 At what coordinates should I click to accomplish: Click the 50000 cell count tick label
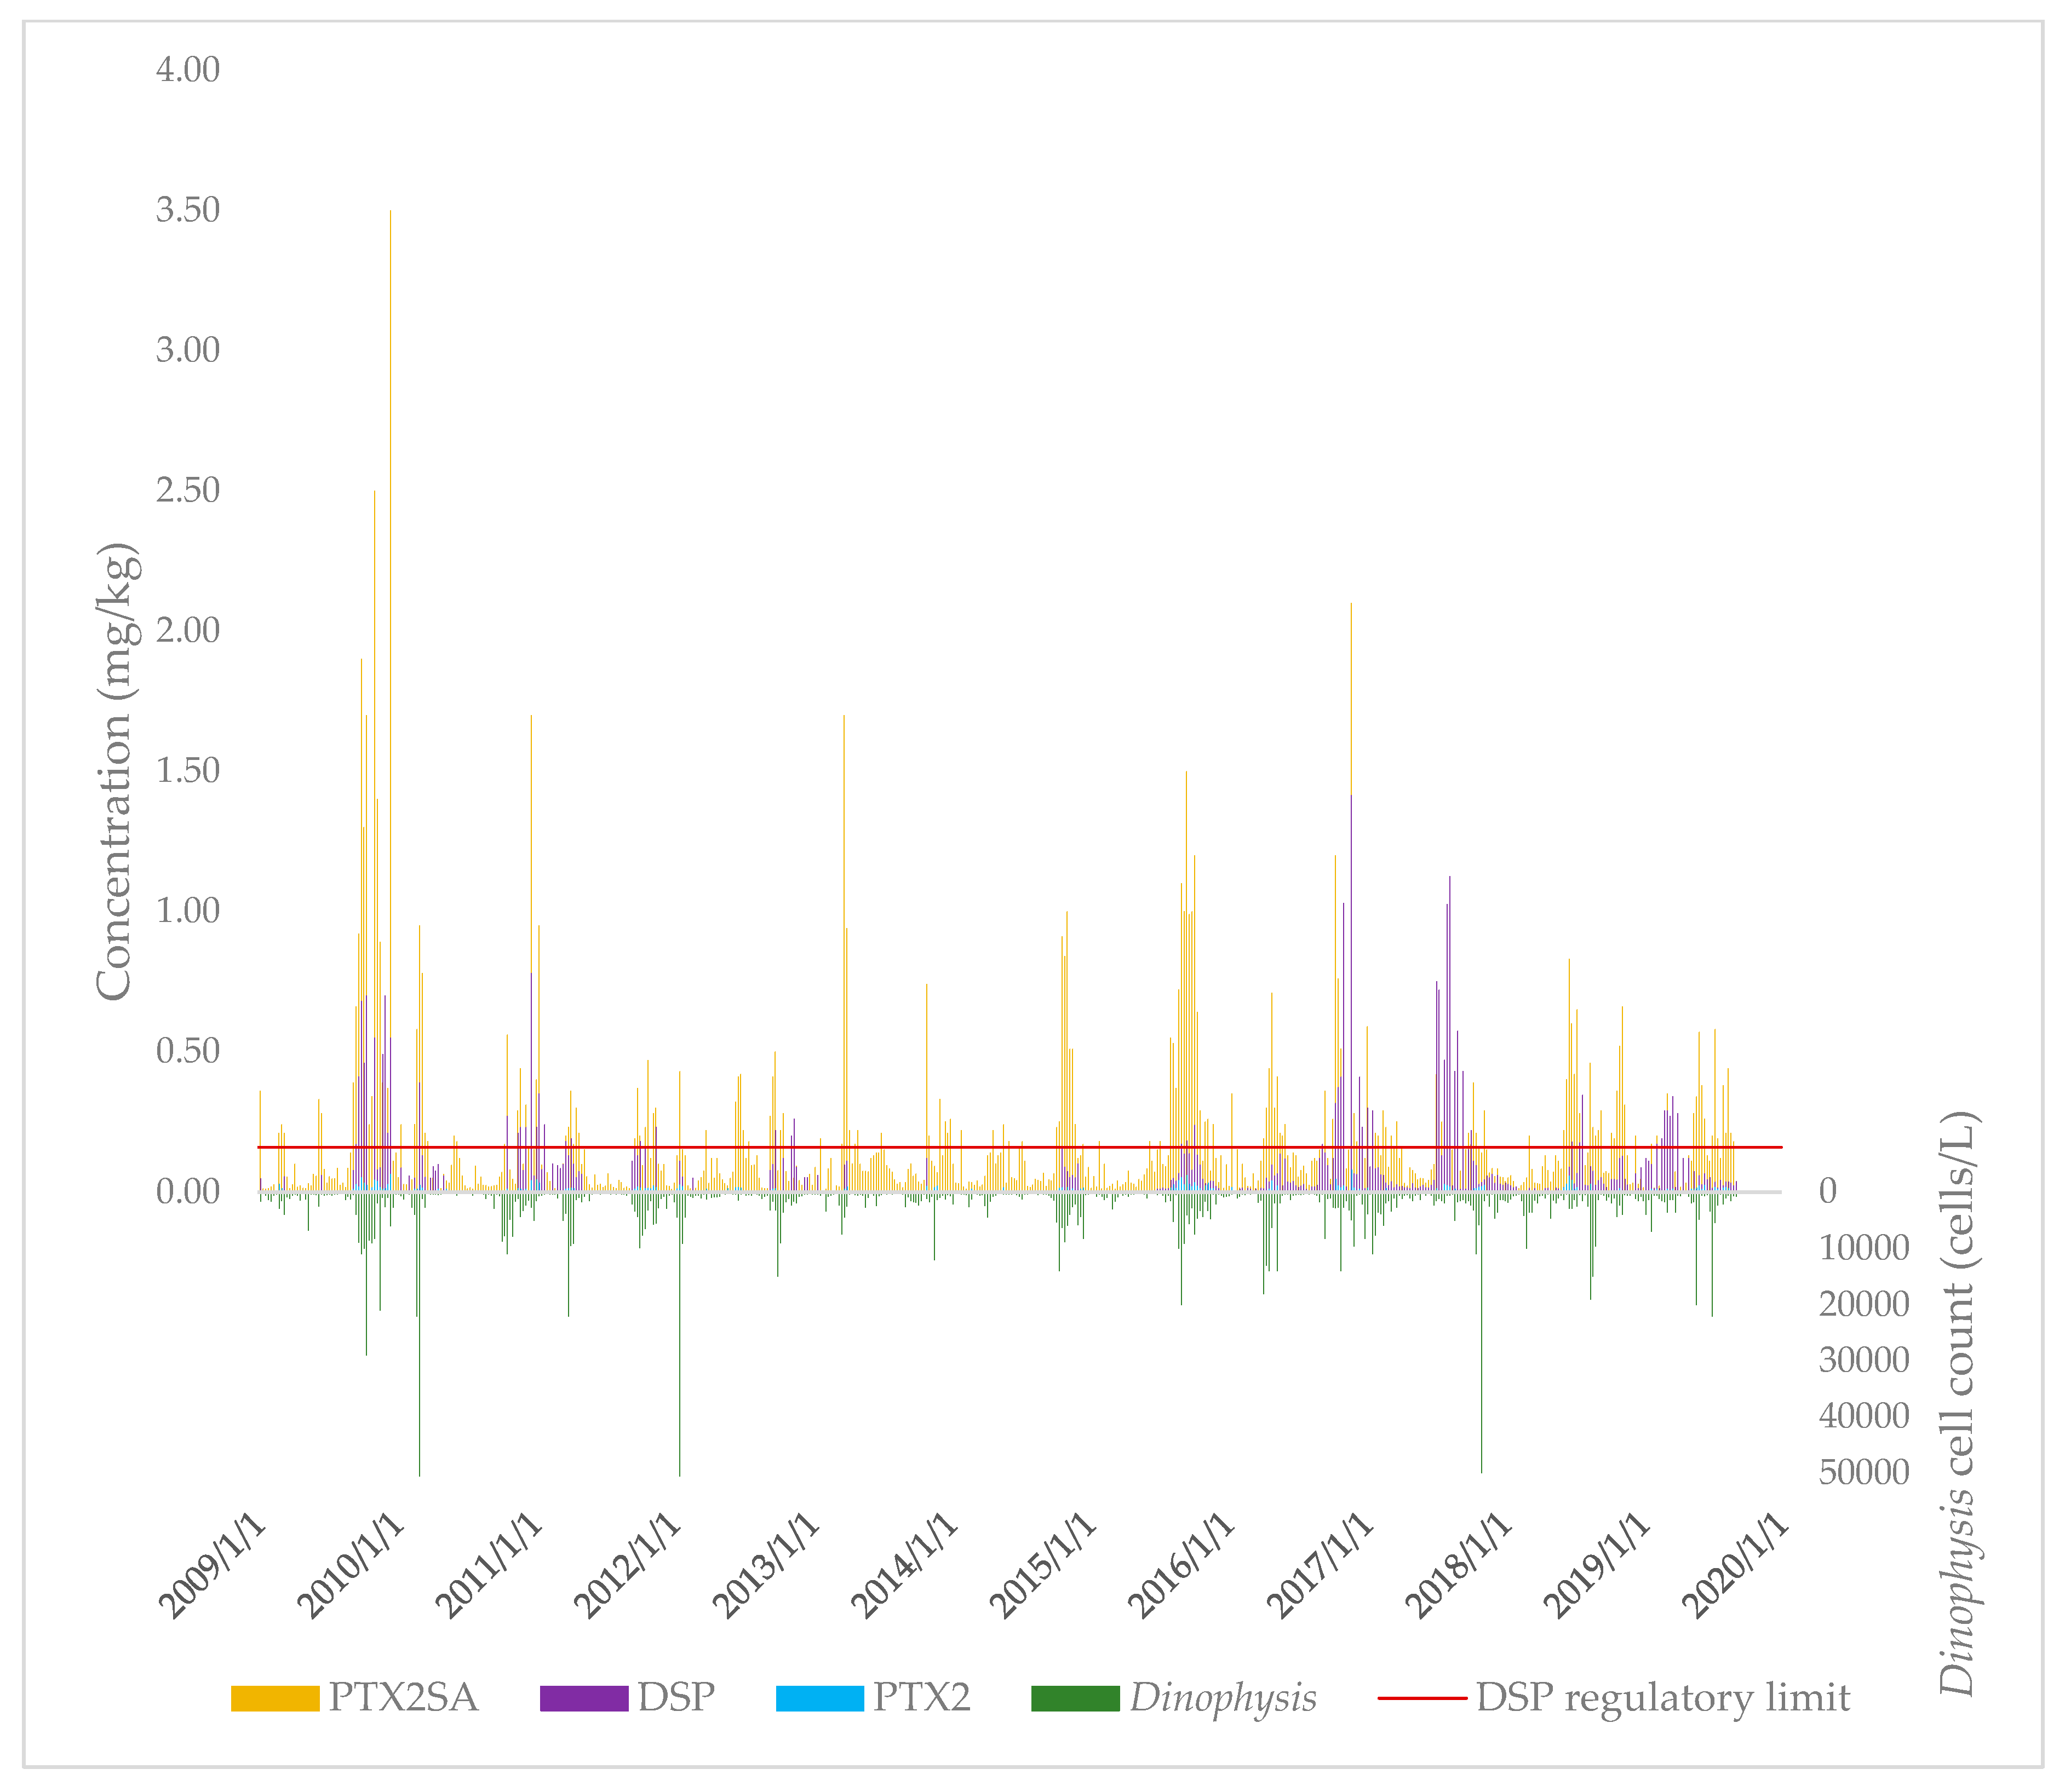[1864, 1472]
